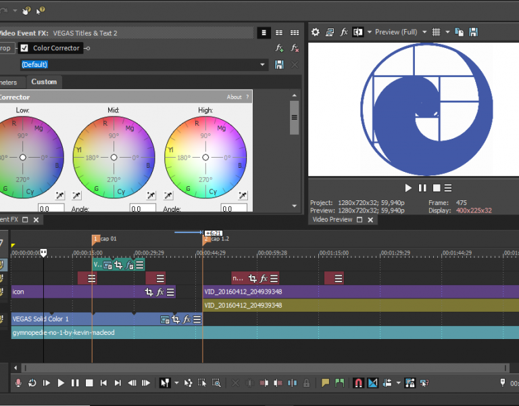Select the Video Preview panel tab
The width and height of the screenshot is (519, 406).
331,220
